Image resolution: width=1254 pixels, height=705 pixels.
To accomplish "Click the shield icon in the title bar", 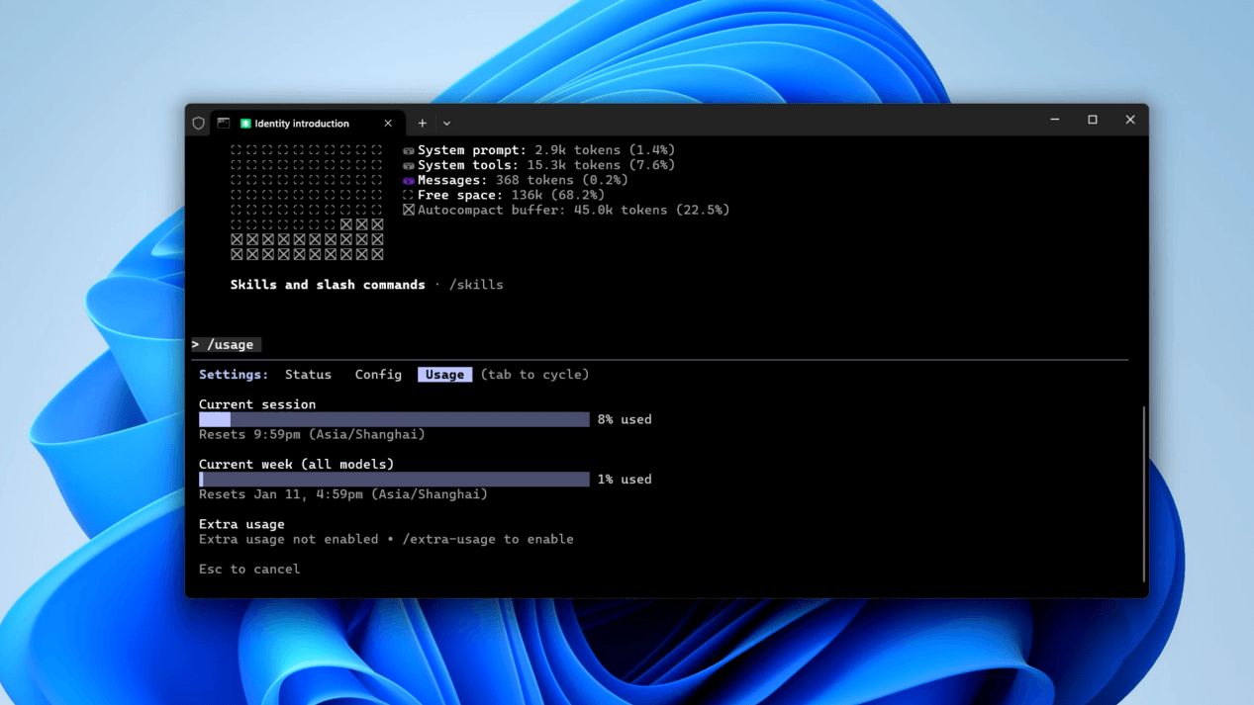I will pos(198,124).
